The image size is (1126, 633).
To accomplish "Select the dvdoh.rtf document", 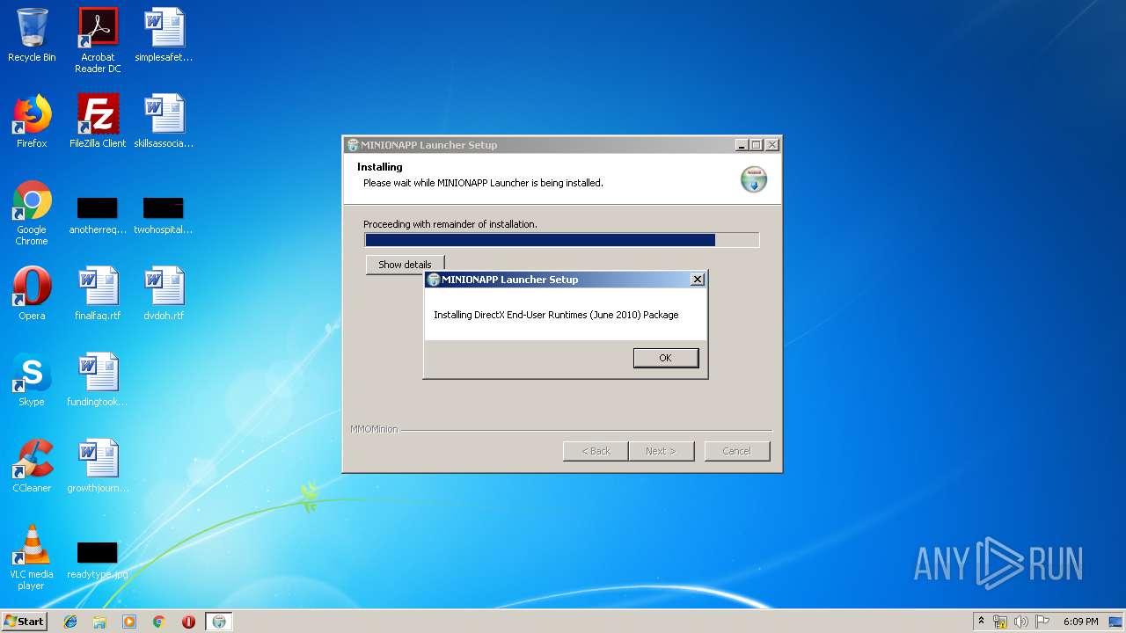I will 164,294.
